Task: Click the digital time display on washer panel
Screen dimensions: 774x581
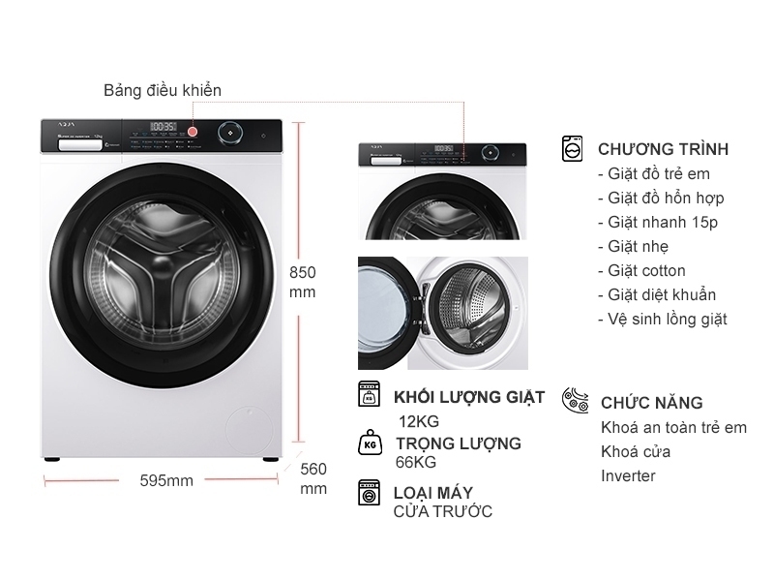Action: click(x=164, y=126)
